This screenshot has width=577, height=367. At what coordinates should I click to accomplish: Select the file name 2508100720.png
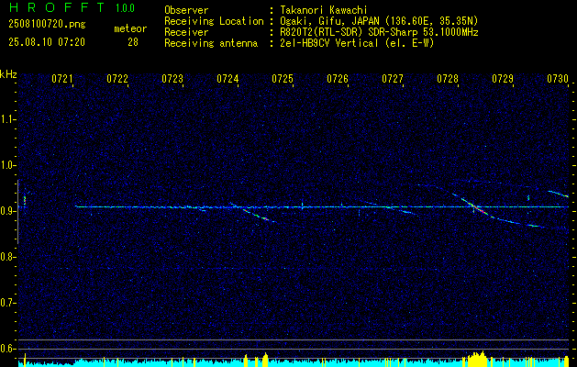click(47, 25)
